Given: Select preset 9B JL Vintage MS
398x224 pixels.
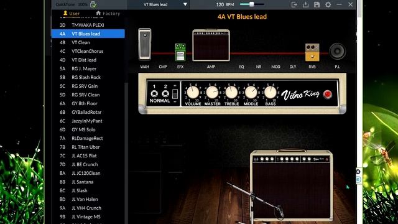Looking at the screenshot, I should 88,217.
